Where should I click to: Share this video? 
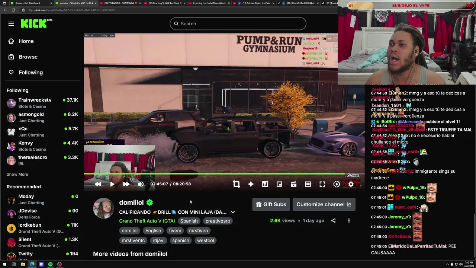click(333, 221)
